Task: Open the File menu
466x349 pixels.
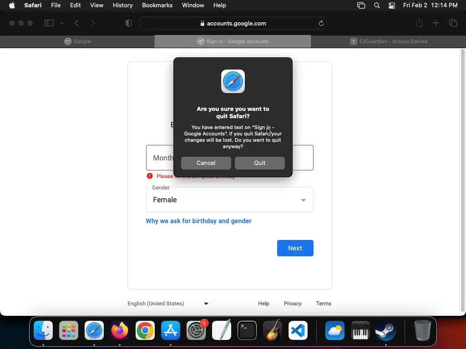Action: 56,5
